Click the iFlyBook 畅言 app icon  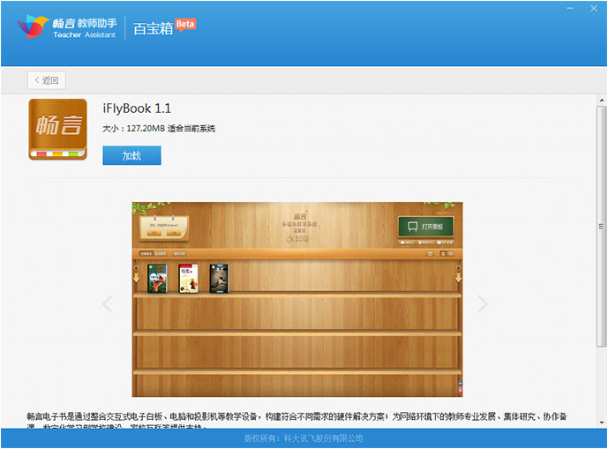coord(57,129)
